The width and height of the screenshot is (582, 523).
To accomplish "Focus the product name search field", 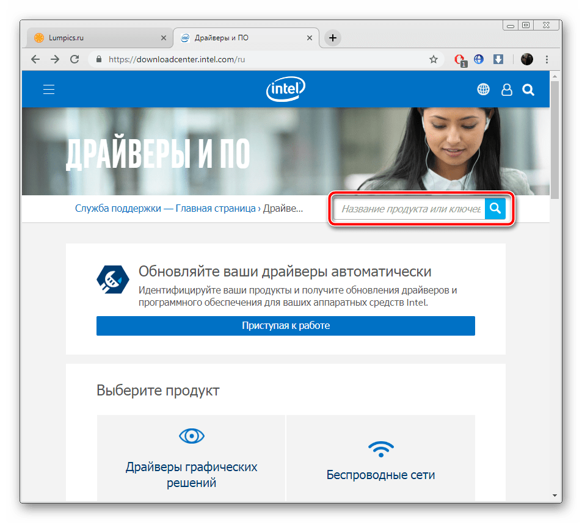I will (410, 209).
